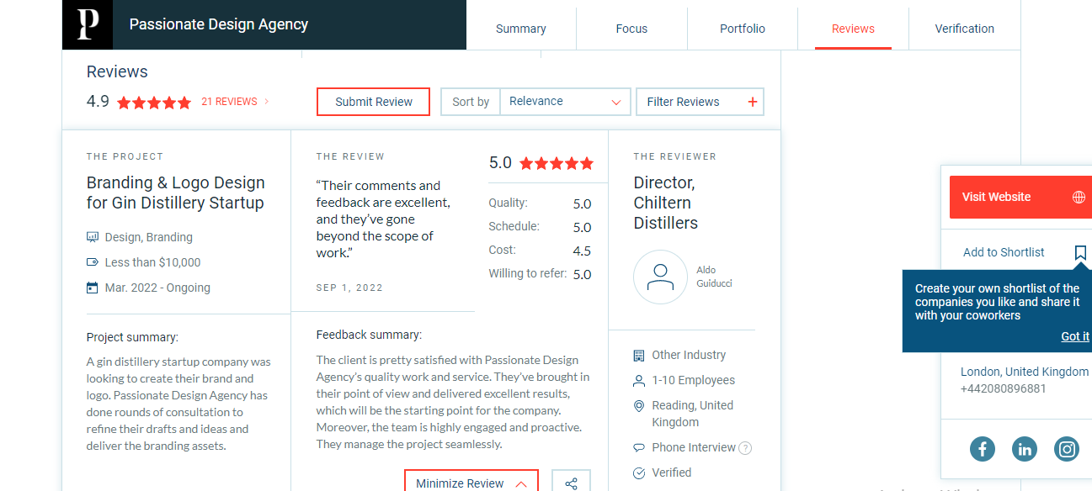Open the LinkedIn social icon
Image resolution: width=1092 pixels, height=491 pixels.
[x=1025, y=449]
